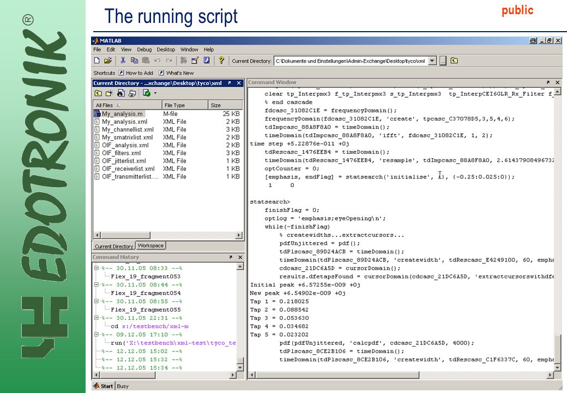Click the source control checkmark icon

coord(147,93)
